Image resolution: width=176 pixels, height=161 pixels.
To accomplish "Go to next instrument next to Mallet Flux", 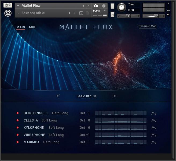I will 88,6.
